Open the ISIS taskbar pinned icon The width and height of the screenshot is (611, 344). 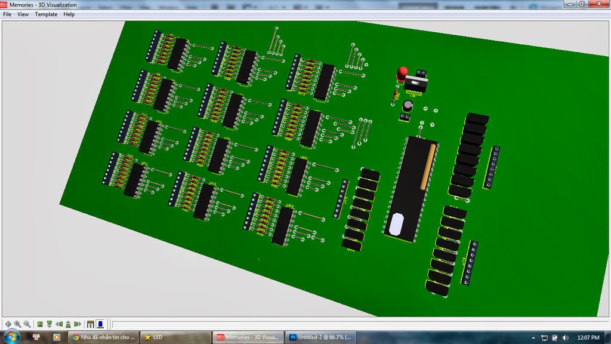tap(36, 337)
